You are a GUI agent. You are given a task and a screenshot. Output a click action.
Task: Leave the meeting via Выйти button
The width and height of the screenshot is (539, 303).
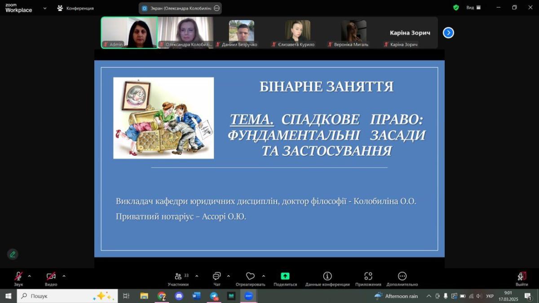click(521, 278)
